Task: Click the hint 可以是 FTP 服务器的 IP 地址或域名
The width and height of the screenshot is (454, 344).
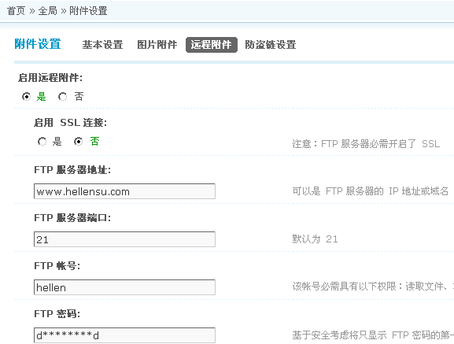Action: [371, 191]
